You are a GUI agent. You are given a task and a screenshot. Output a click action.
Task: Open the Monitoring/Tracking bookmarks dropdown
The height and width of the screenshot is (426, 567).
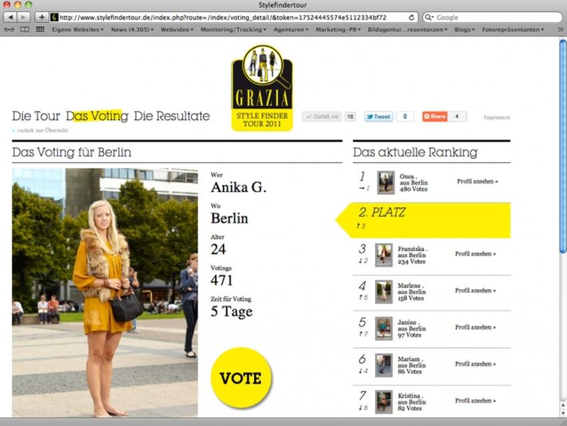tap(233, 29)
